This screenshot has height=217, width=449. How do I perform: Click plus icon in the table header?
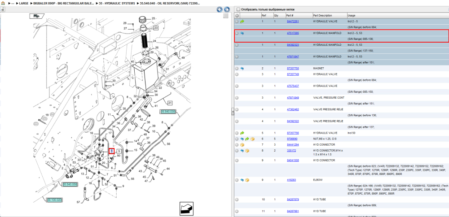click(x=237, y=15)
